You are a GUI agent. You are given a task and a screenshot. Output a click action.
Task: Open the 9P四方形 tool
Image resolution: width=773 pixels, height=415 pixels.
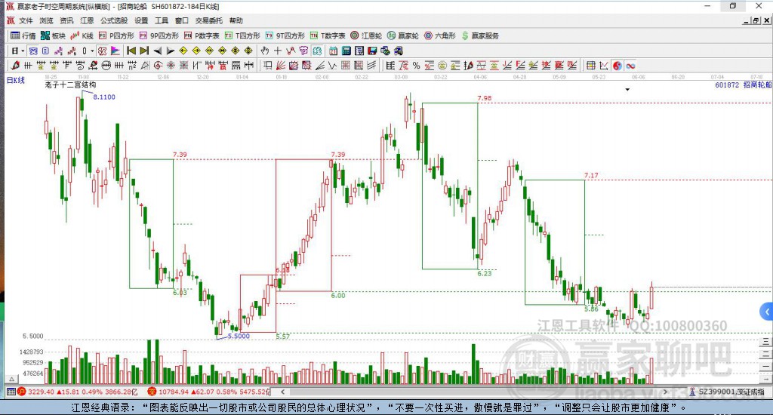tap(159, 35)
